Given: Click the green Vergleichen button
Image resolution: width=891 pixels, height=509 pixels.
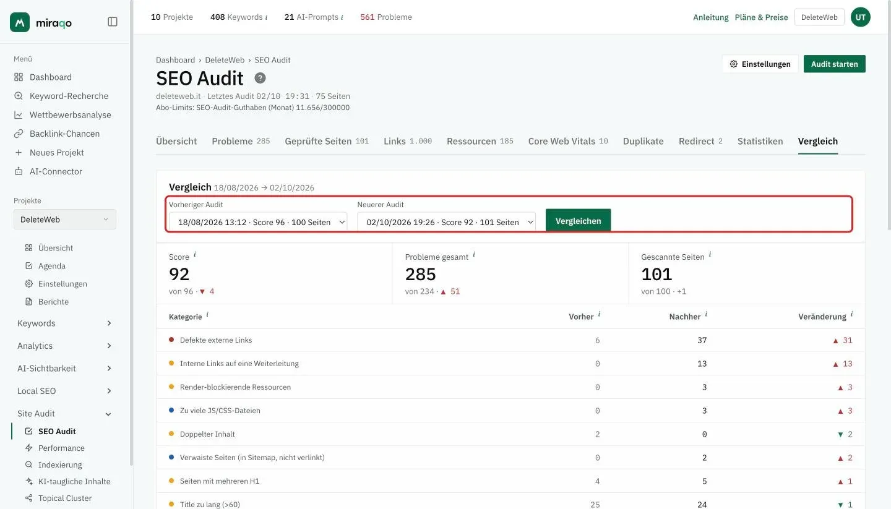Looking at the screenshot, I should tap(578, 221).
